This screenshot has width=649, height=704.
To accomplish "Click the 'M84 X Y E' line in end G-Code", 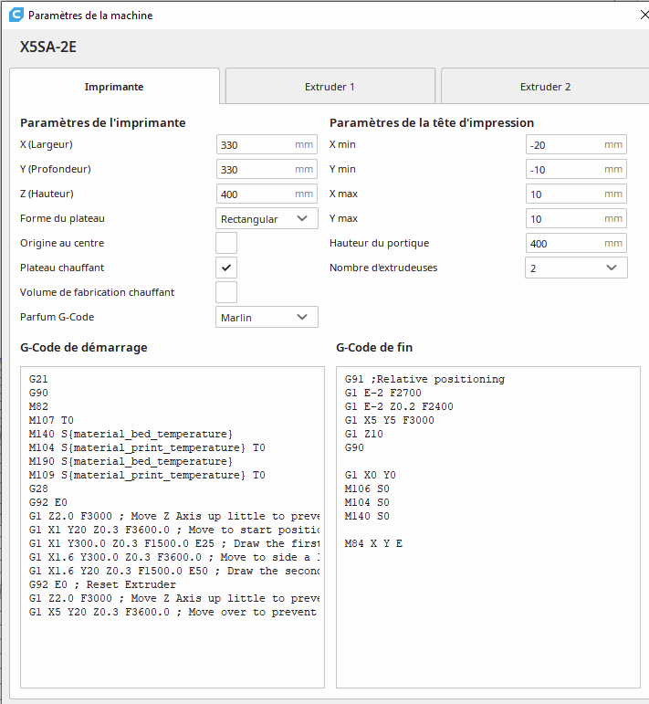I will pos(373,543).
